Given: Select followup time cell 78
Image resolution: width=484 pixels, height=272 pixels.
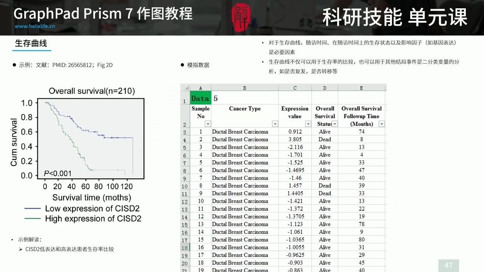Looking at the screenshot, I should coord(361,224).
